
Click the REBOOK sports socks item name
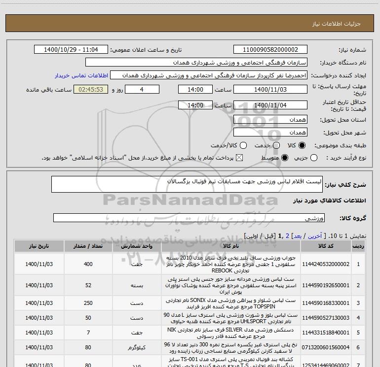click(231, 264)
